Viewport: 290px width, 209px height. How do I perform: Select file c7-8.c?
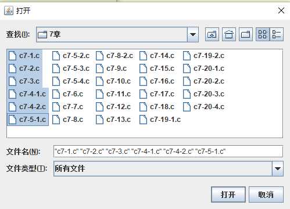point(68,120)
